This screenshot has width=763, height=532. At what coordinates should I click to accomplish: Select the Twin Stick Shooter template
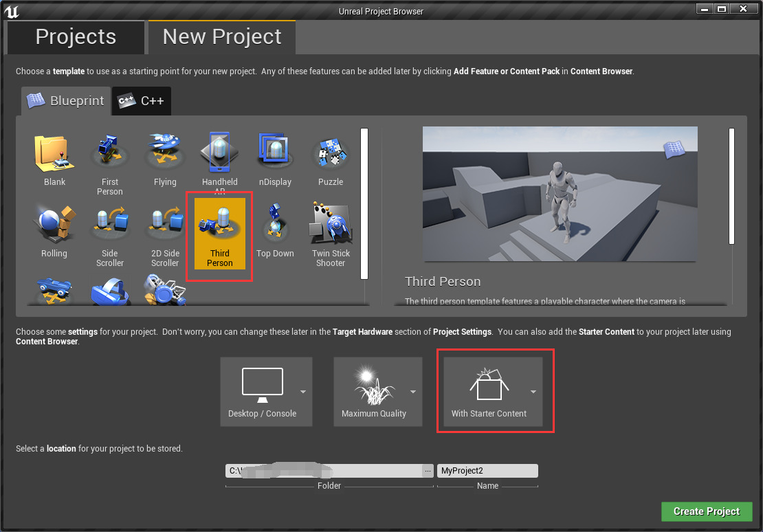331,234
